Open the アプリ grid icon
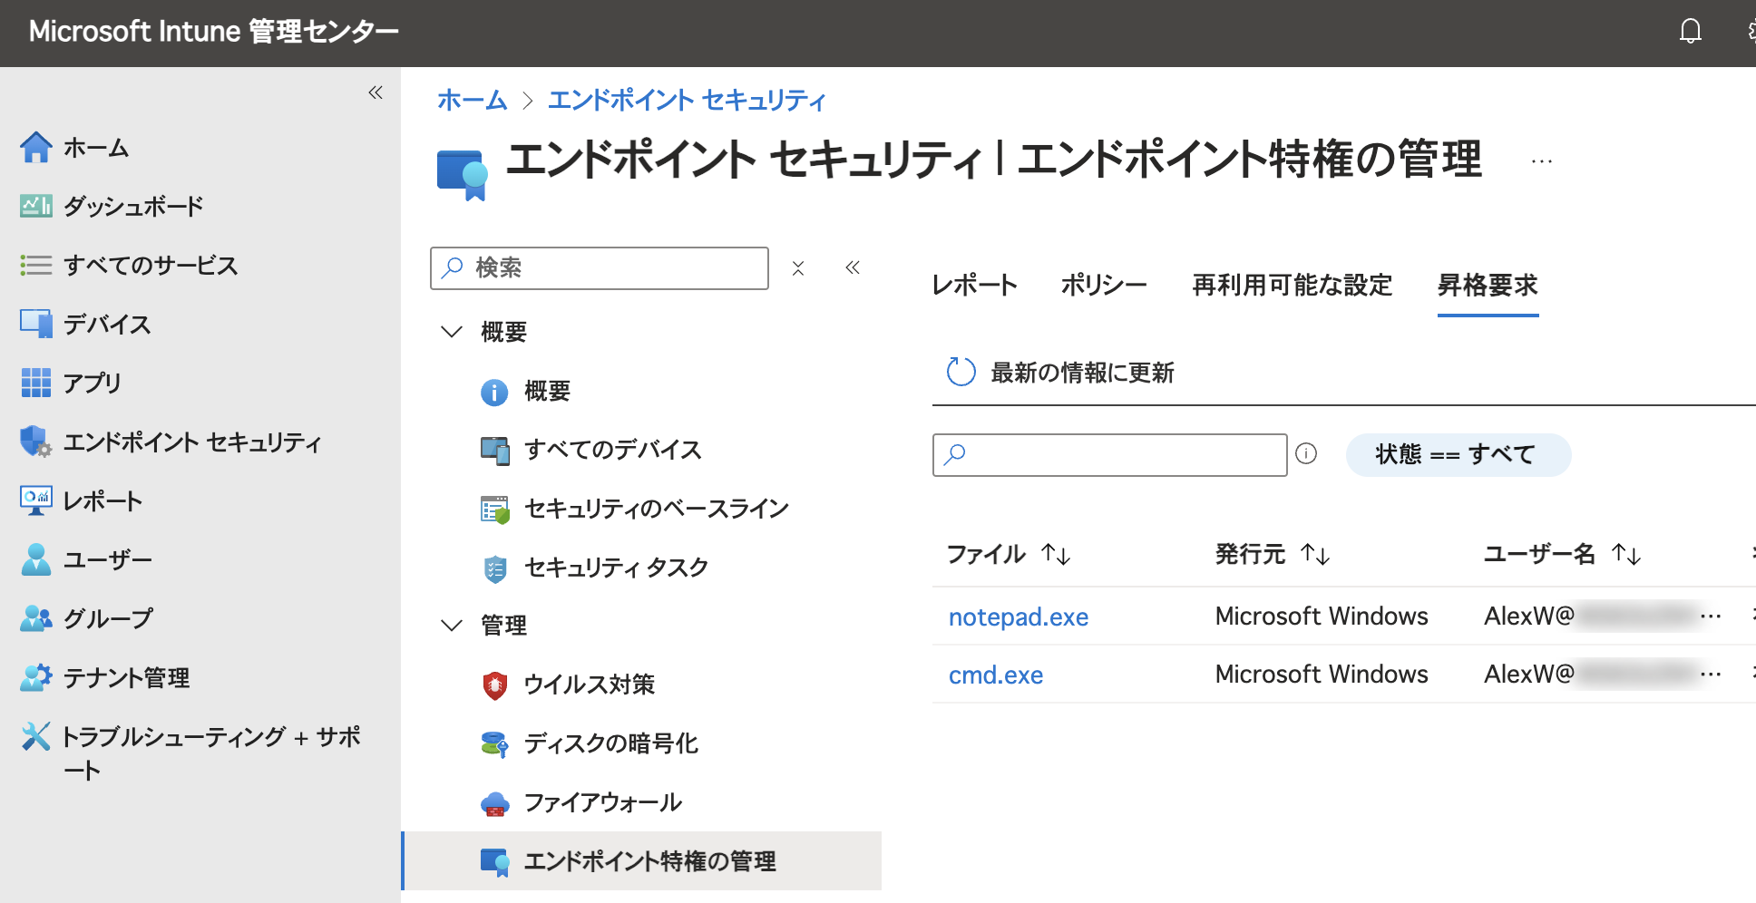 pyautogui.click(x=36, y=383)
